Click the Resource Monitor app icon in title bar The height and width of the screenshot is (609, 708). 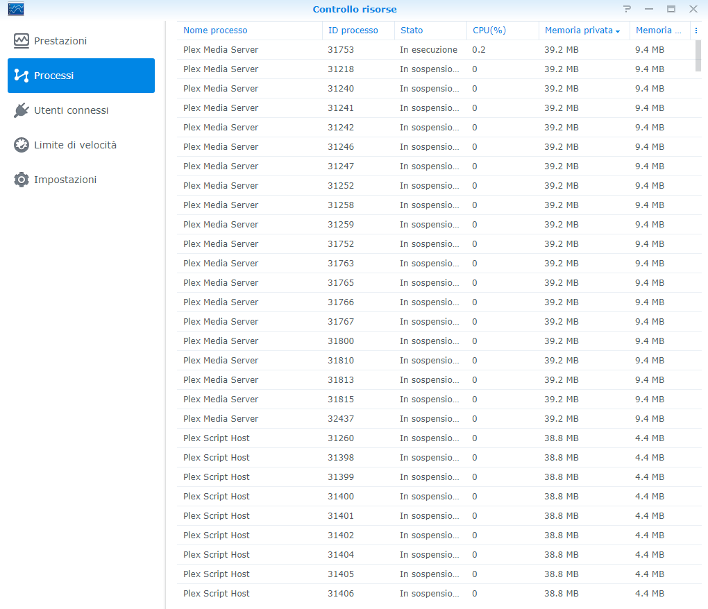point(16,9)
